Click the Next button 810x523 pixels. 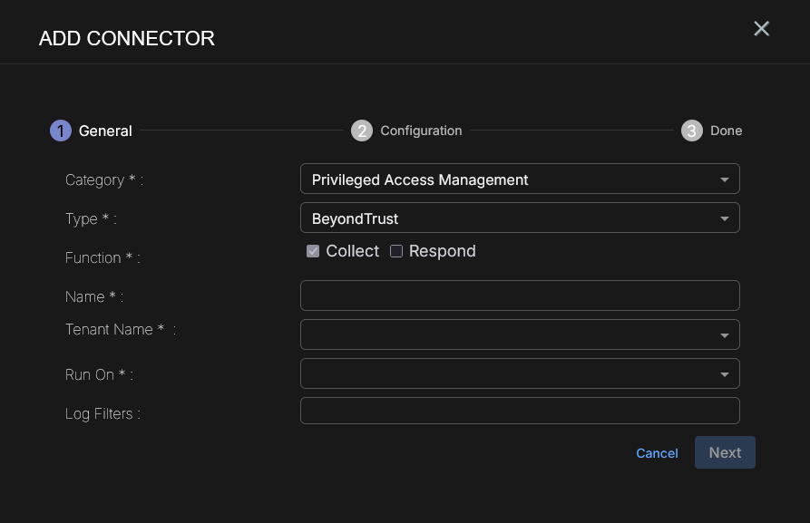pyautogui.click(x=725, y=452)
